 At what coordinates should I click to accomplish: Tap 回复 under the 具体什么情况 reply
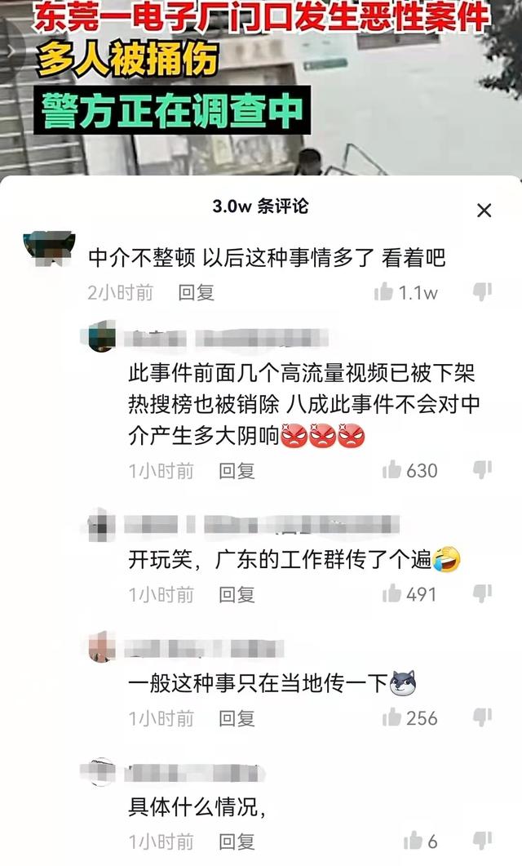tap(237, 842)
